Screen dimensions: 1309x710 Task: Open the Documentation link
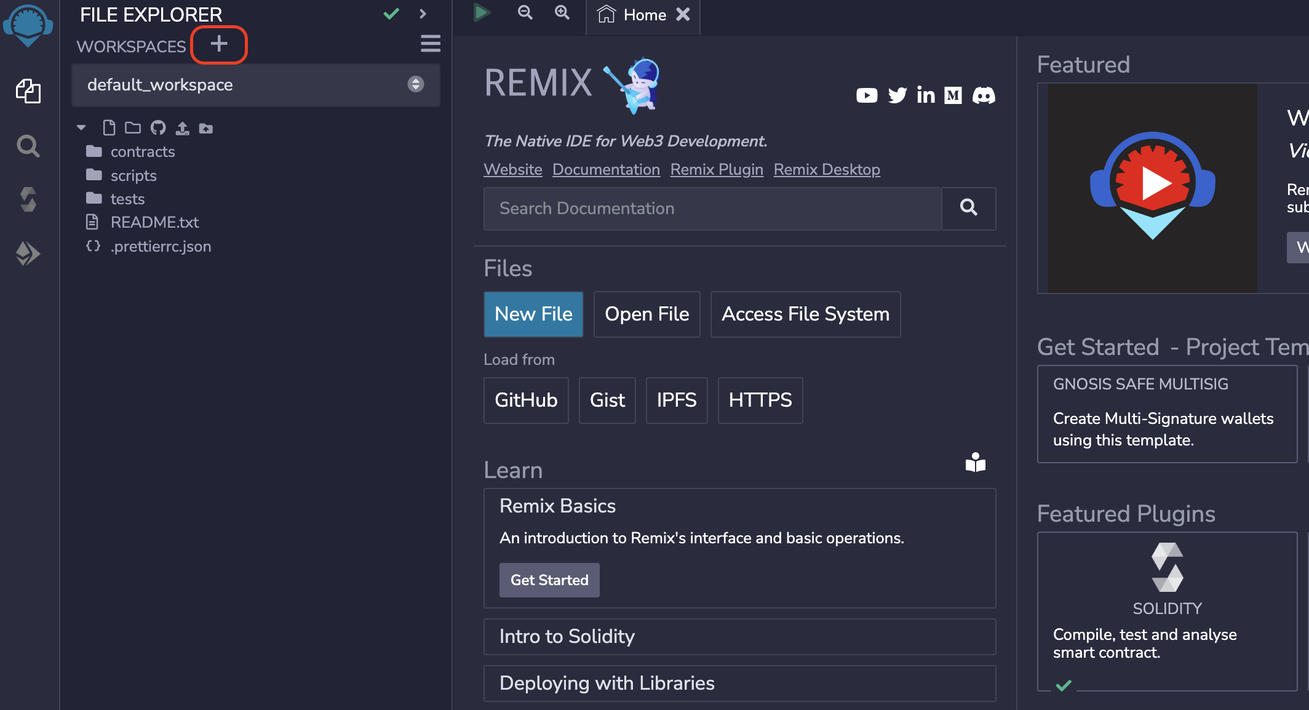click(606, 169)
